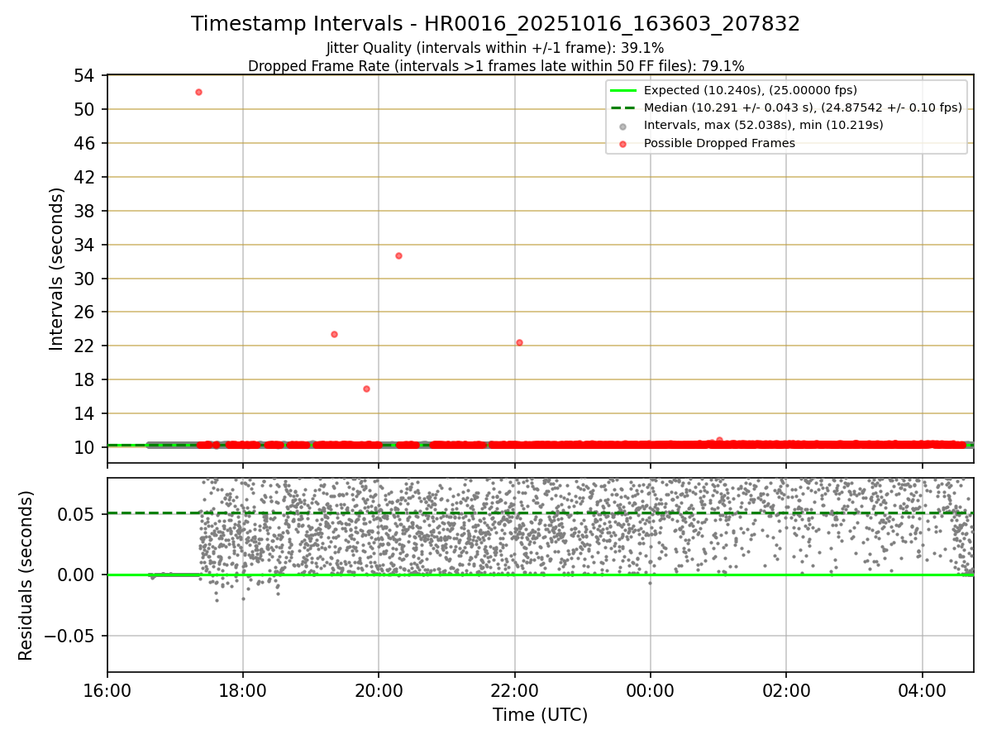Click the red outlier point near 52 seconds
992x744 pixels.
[x=198, y=92]
